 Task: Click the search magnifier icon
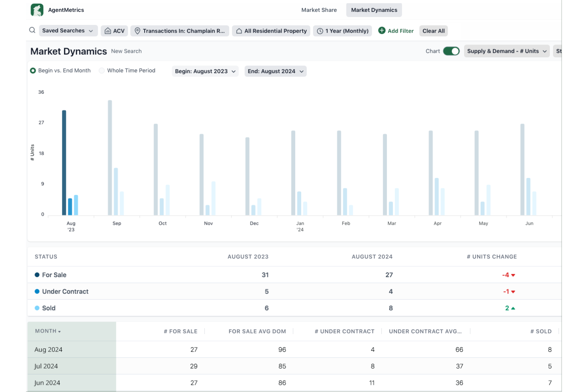32,30
